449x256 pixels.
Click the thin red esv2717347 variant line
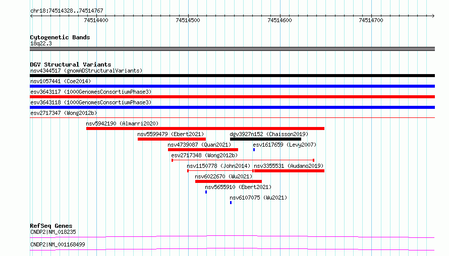point(232,117)
